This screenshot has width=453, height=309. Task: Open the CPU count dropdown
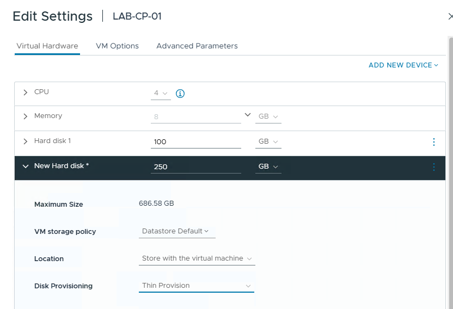[x=161, y=94]
